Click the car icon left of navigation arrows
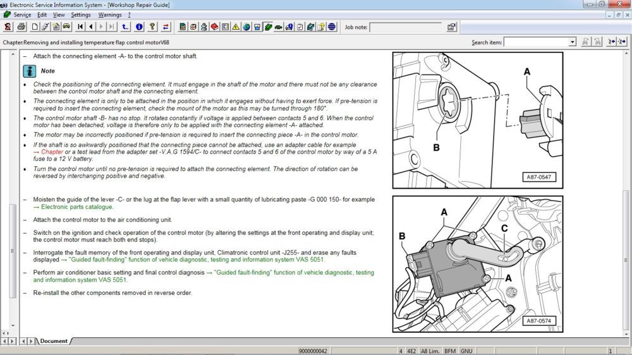 pos(66,27)
